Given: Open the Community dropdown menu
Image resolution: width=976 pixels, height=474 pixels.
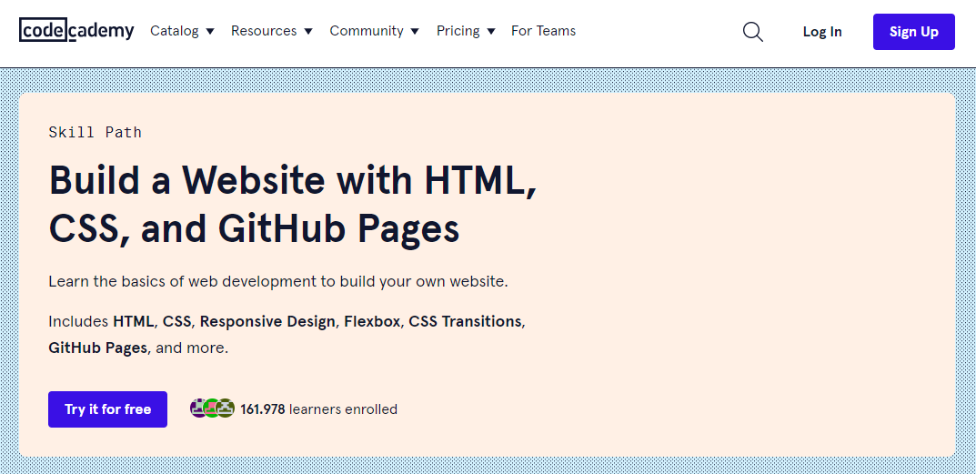Looking at the screenshot, I should click(374, 31).
